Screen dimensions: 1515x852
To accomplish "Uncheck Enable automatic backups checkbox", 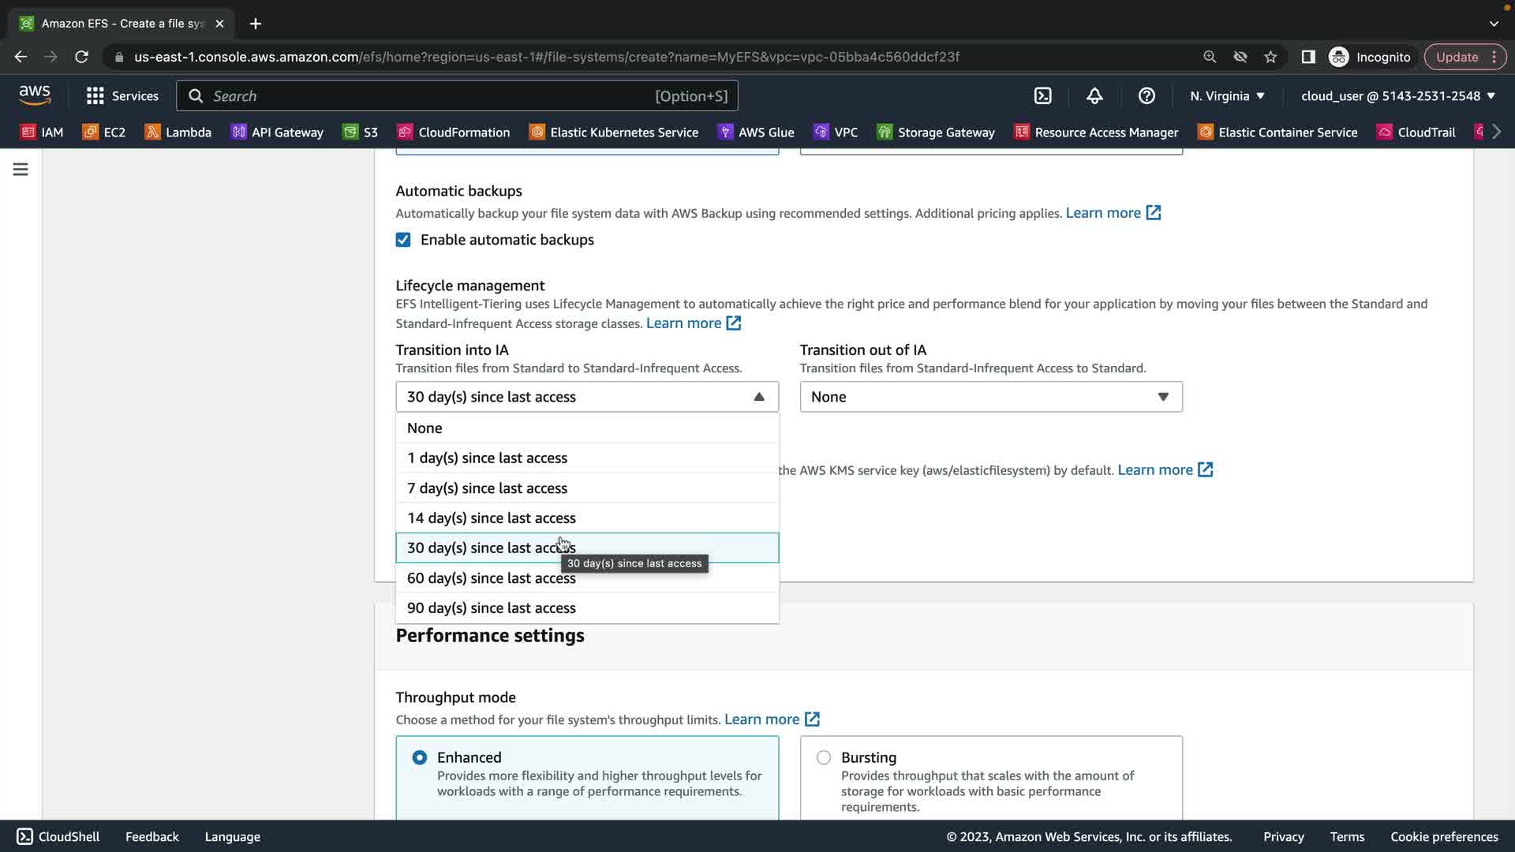I will point(403,240).
